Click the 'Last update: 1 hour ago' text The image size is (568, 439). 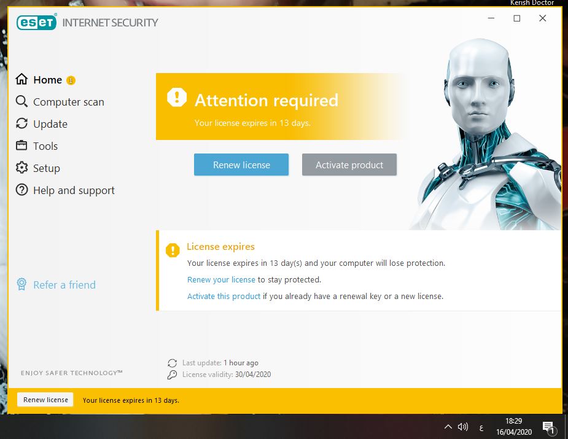220,363
